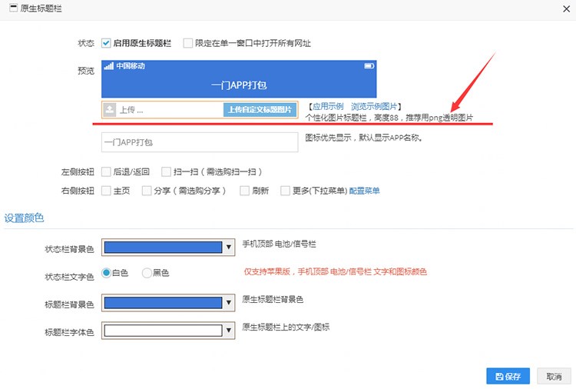Open the 状态栏背景色 dropdown arrow
The image size is (576, 389).
click(229, 247)
